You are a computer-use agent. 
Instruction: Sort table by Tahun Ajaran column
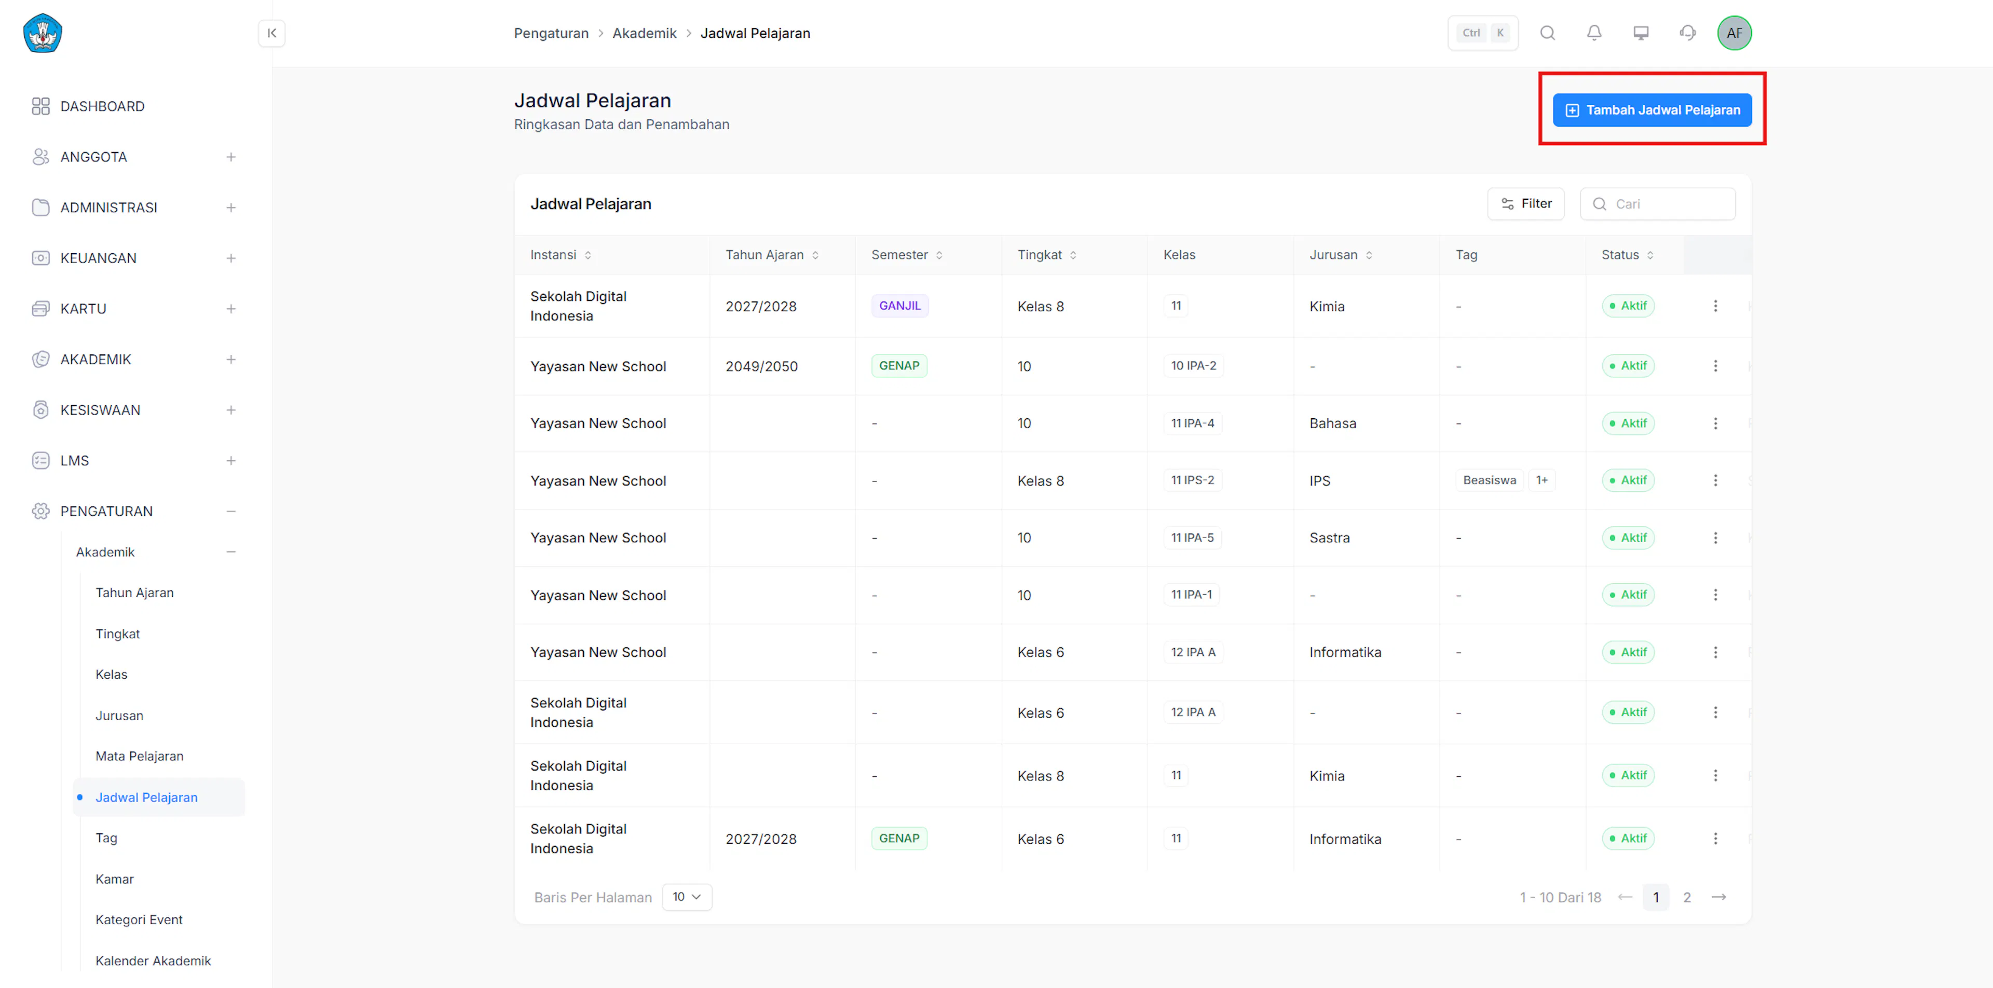click(771, 255)
